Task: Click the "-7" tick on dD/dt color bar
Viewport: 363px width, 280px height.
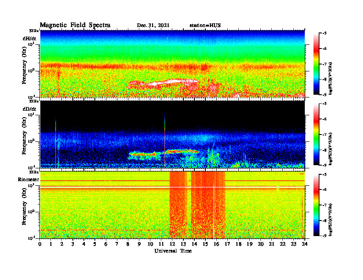Action: coord(324,135)
